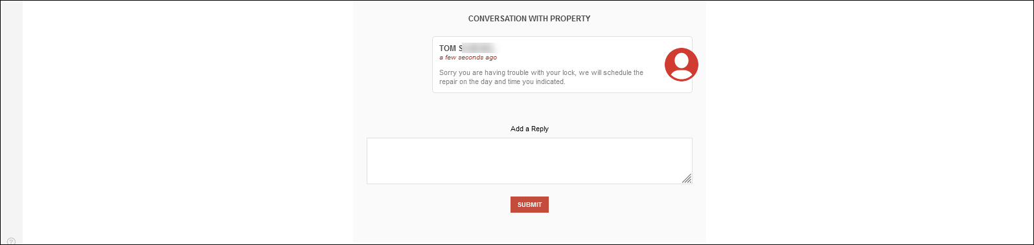Viewport: 1034px width, 245px height.
Task: Click the avatar's white person silhouette
Action: click(x=682, y=65)
